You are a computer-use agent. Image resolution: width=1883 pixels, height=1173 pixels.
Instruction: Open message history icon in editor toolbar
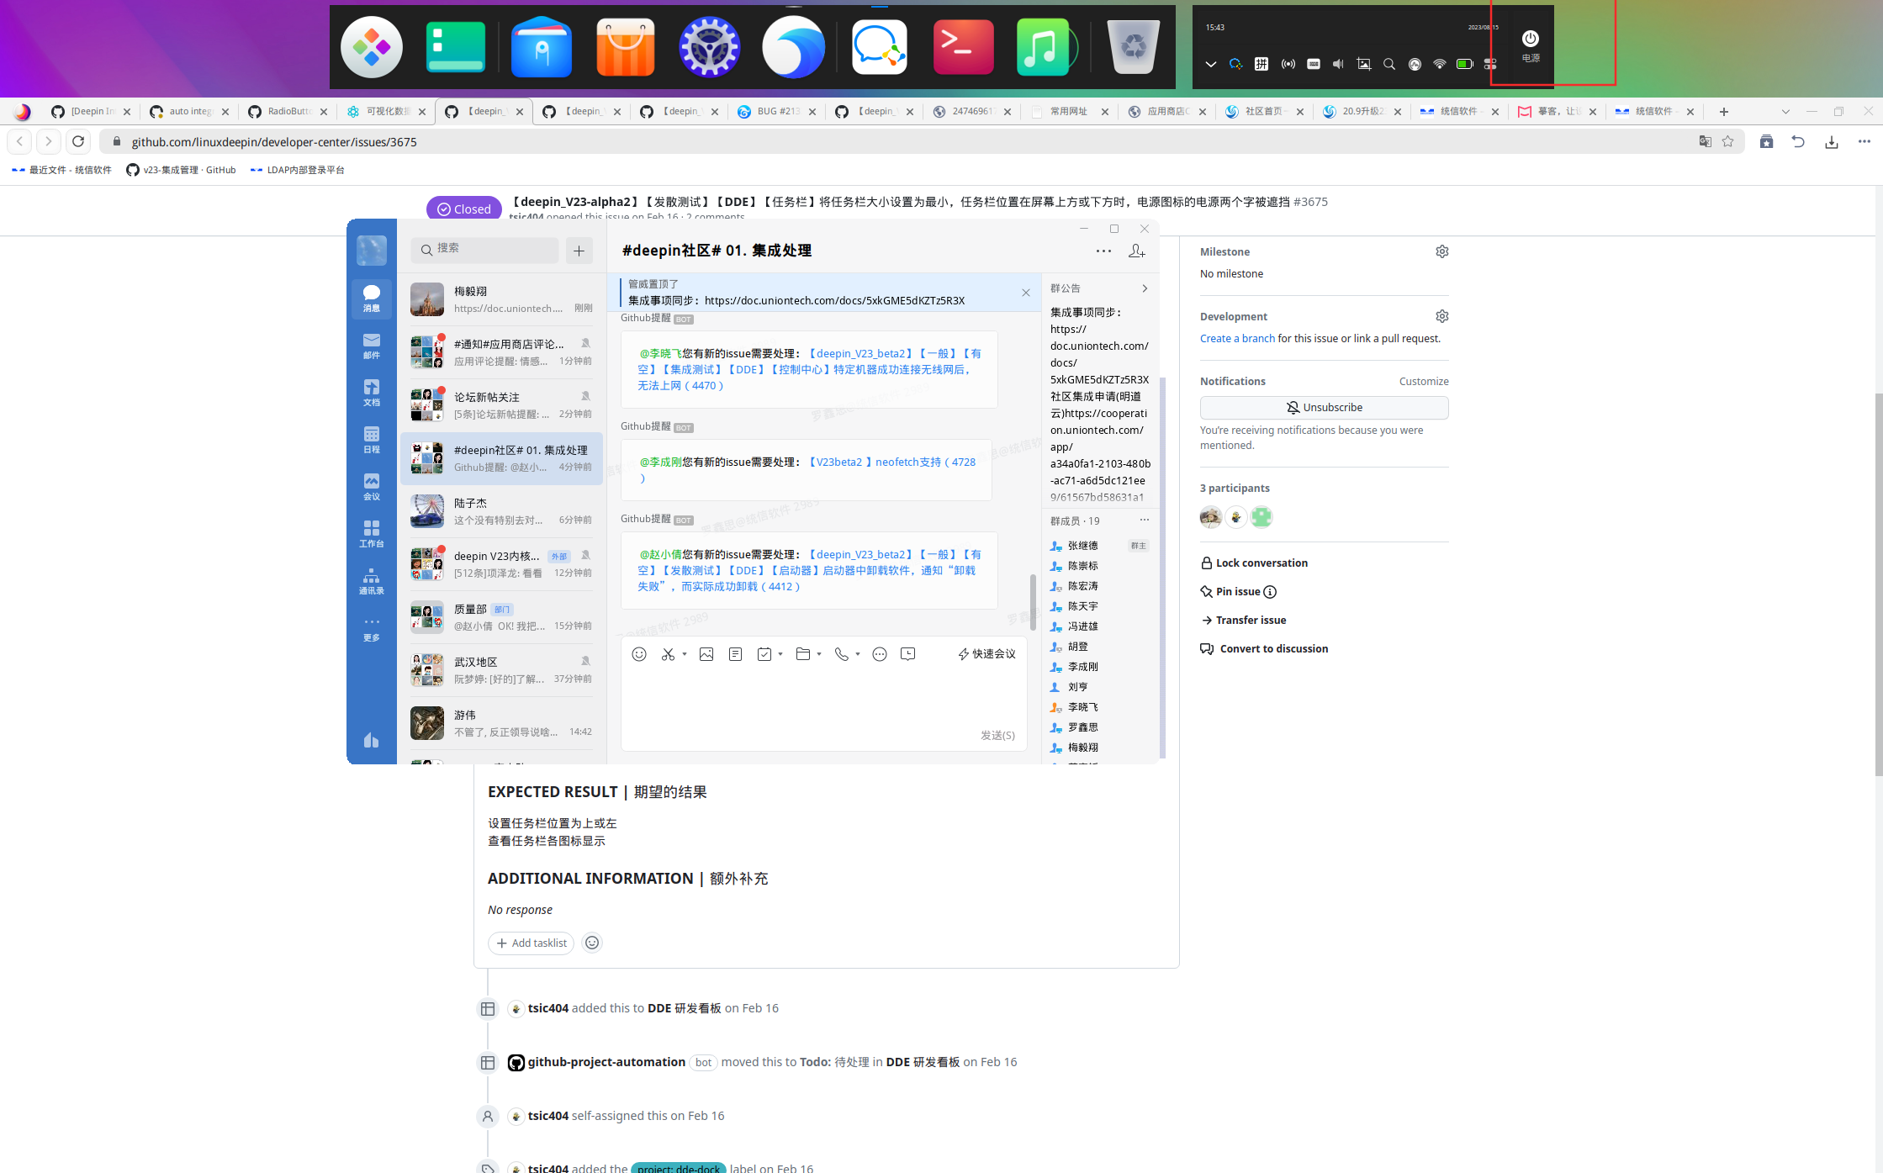(x=907, y=653)
